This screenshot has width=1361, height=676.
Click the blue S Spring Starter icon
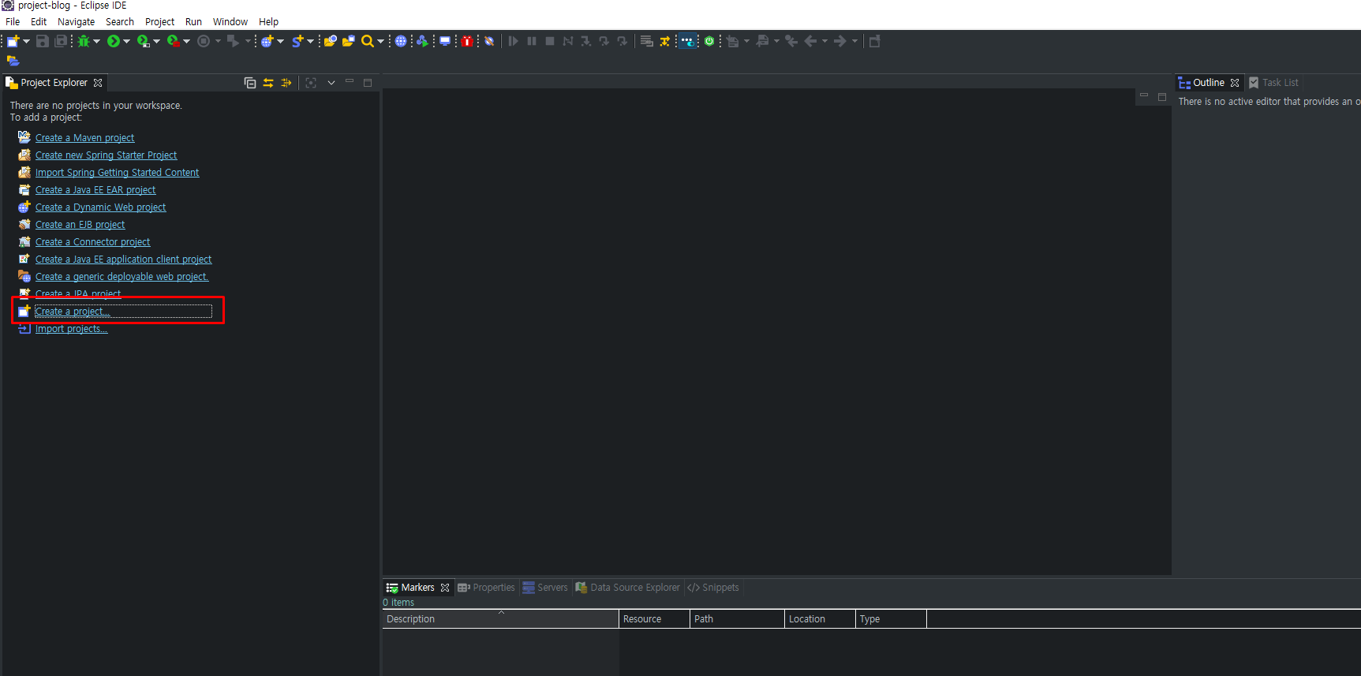coord(297,41)
